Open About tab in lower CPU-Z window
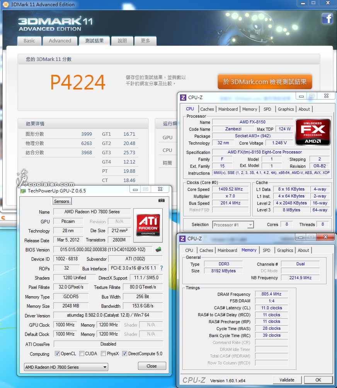The height and width of the screenshot is (388, 337). 303,250
